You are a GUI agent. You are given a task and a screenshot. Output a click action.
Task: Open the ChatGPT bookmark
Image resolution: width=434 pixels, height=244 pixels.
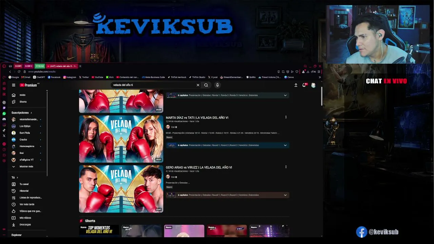click(x=39, y=77)
